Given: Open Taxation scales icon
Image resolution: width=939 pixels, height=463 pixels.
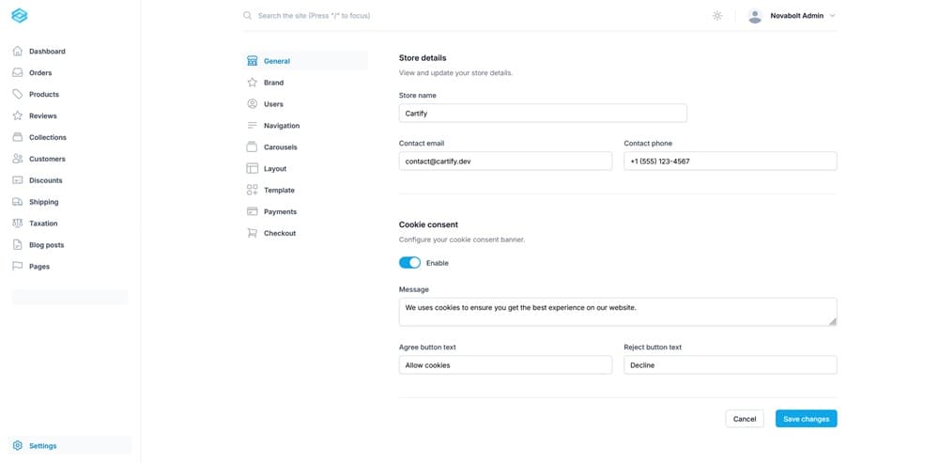Looking at the screenshot, I should click(18, 224).
